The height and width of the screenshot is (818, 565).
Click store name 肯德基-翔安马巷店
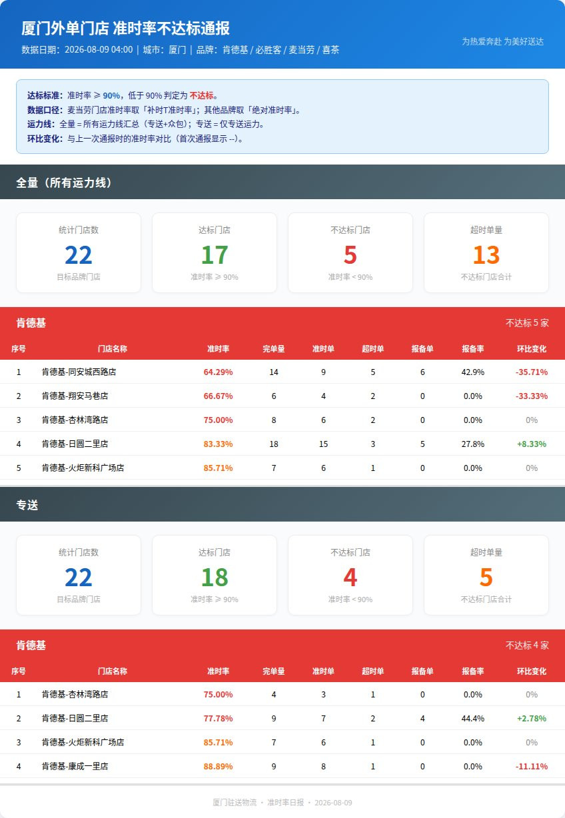coord(75,396)
